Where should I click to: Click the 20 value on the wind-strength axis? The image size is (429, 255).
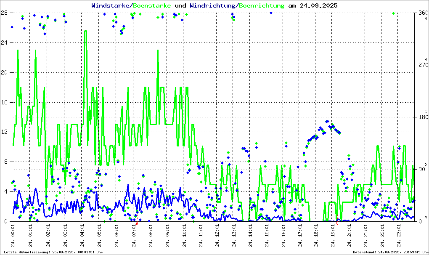pos(4,72)
